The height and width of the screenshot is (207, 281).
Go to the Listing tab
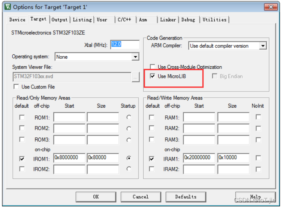[82, 19]
